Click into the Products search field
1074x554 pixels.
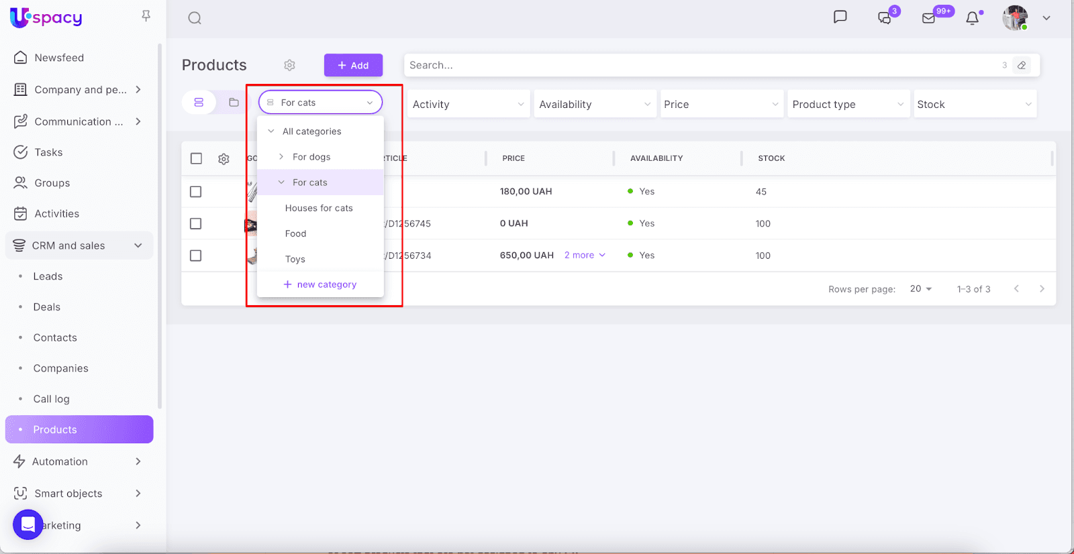[698, 65]
